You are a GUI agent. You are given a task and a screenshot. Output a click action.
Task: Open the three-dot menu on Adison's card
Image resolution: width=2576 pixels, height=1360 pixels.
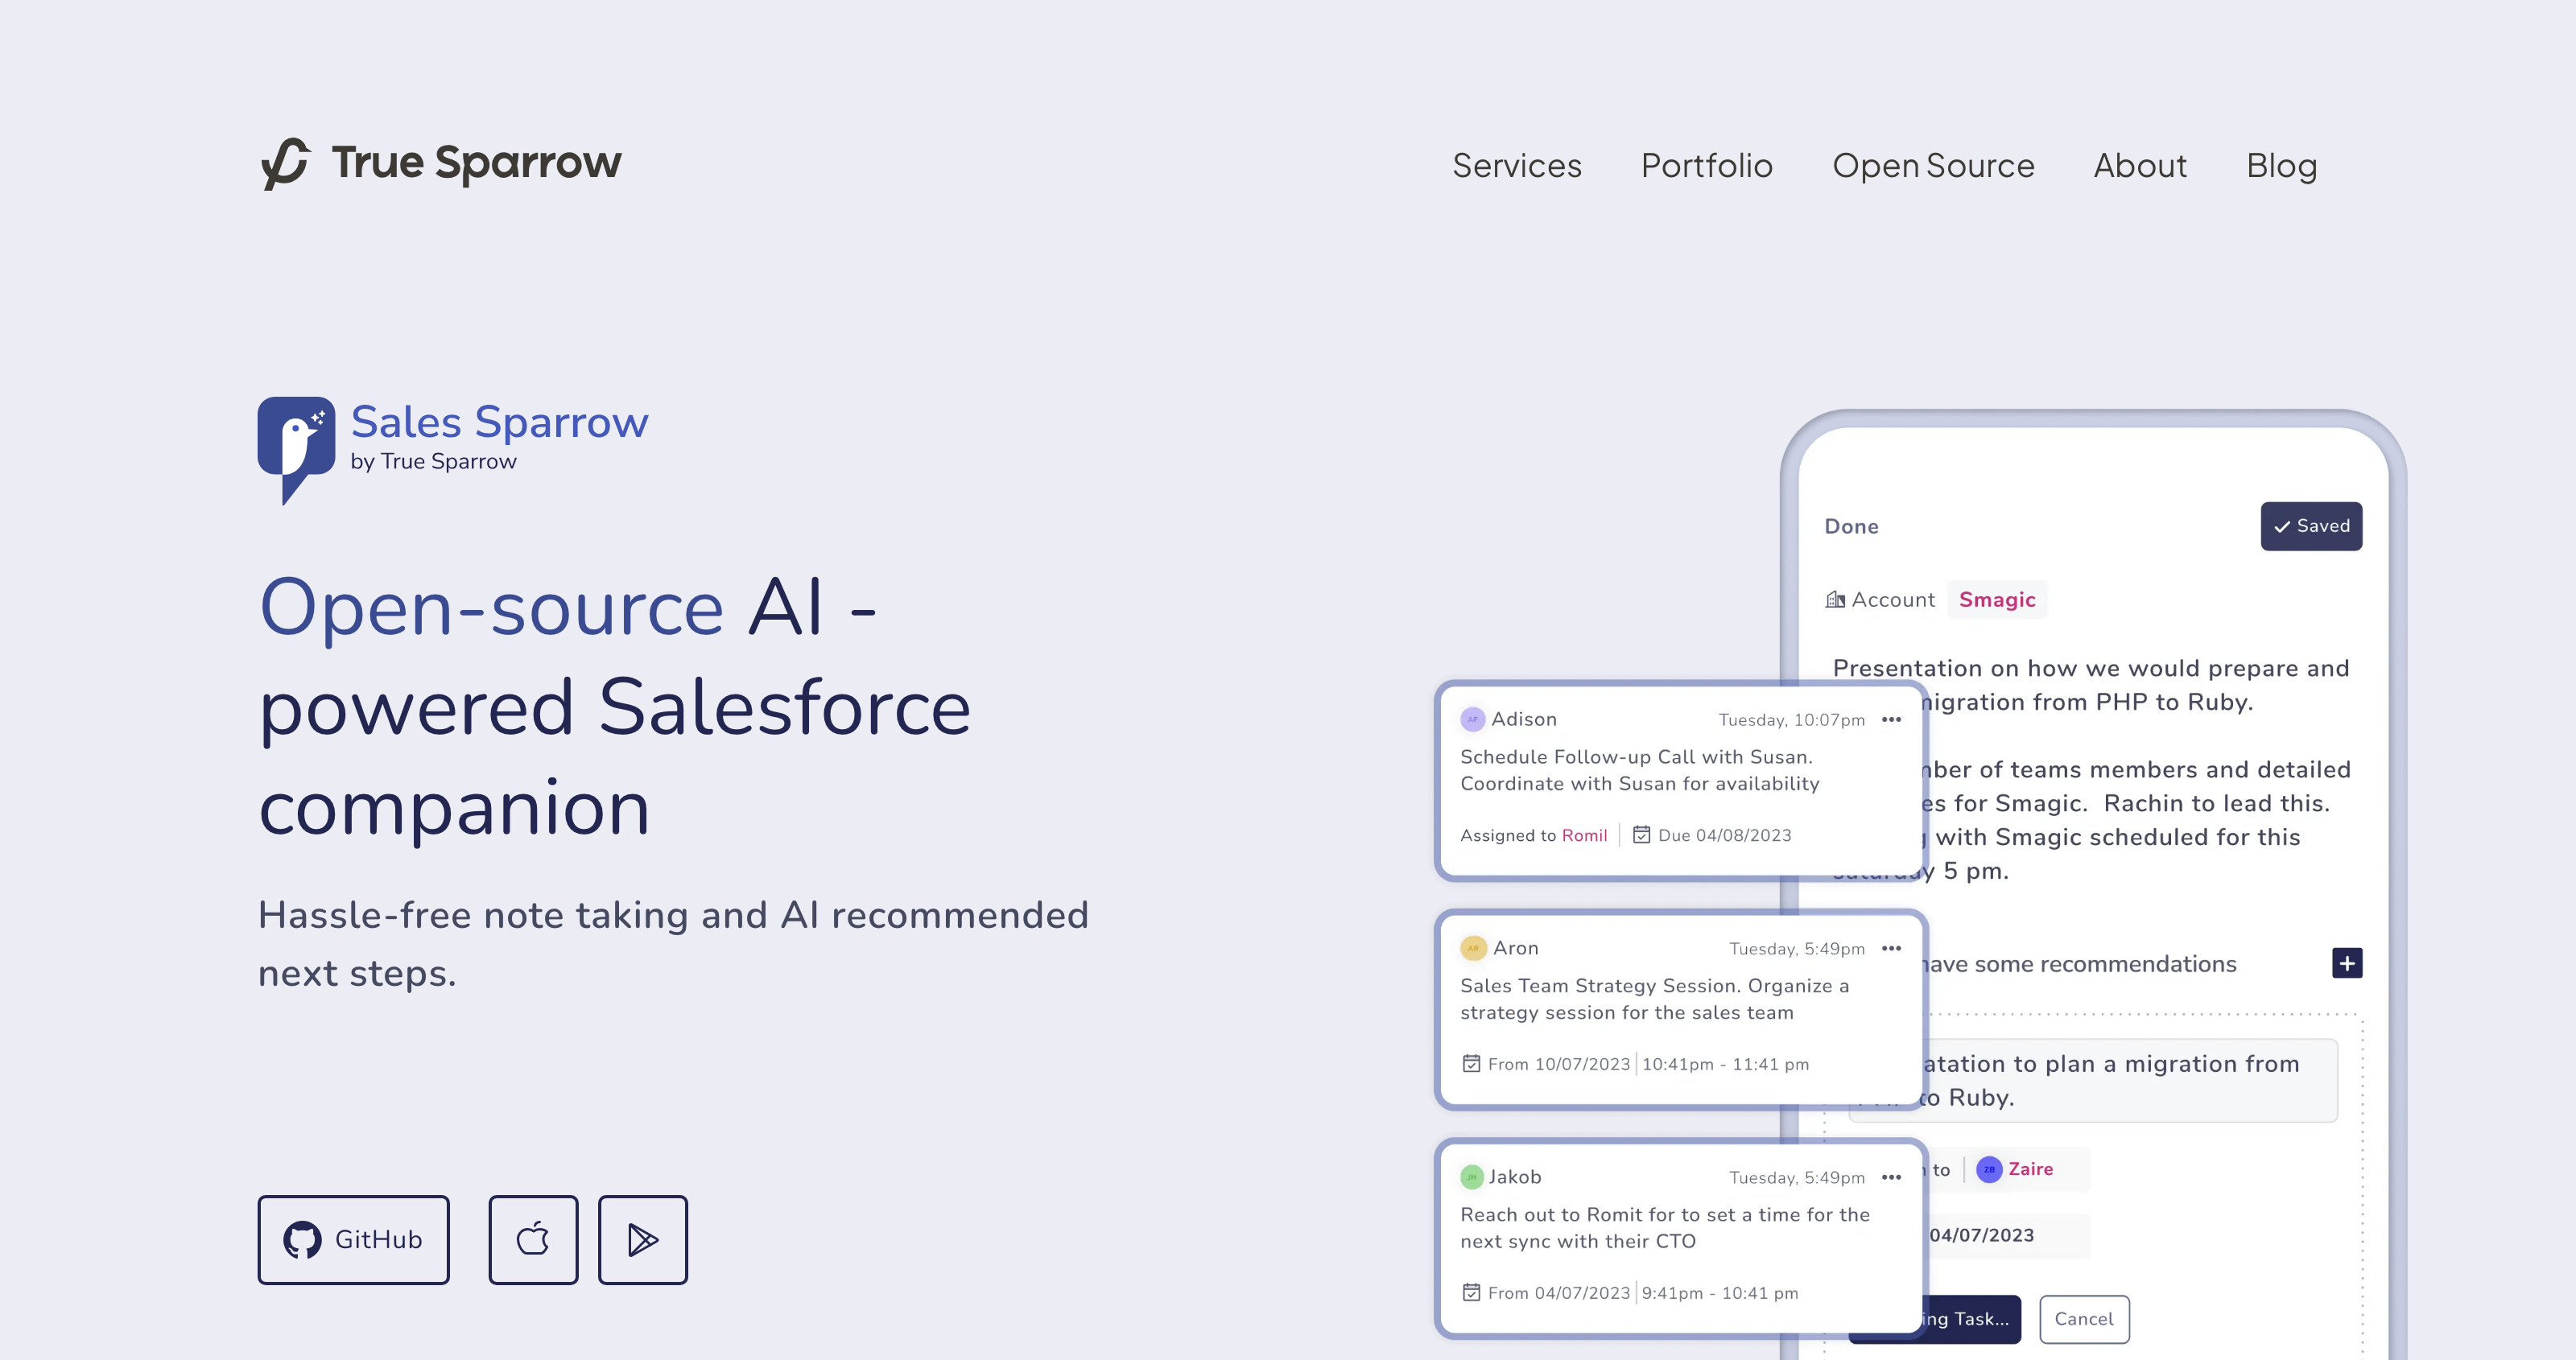point(1891,719)
